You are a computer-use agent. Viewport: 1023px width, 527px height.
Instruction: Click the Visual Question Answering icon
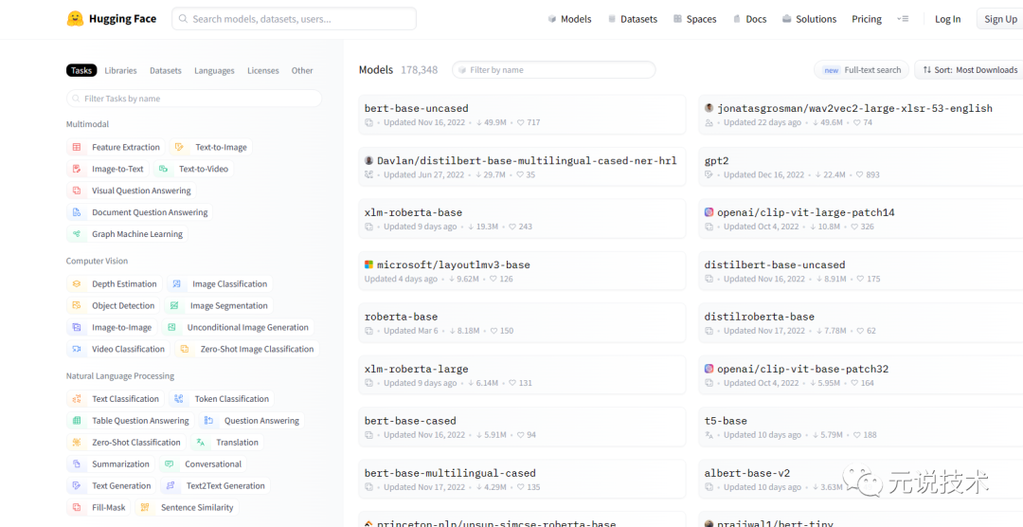click(77, 191)
